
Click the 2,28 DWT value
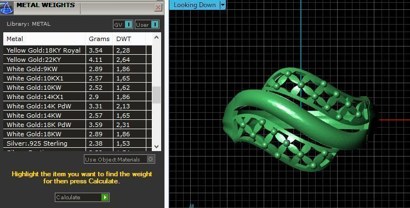123,50
